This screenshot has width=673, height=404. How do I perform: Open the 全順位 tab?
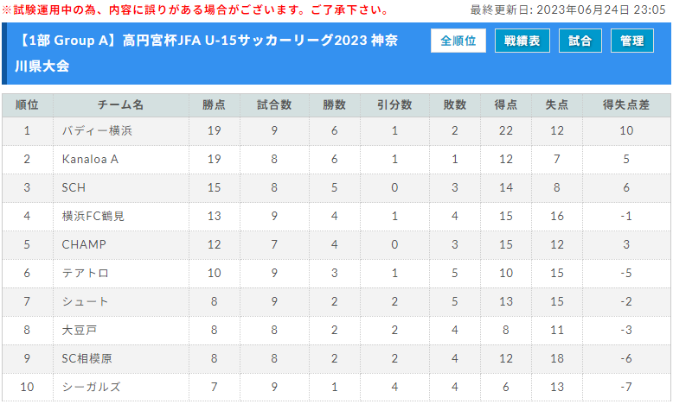click(x=458, y=41)
